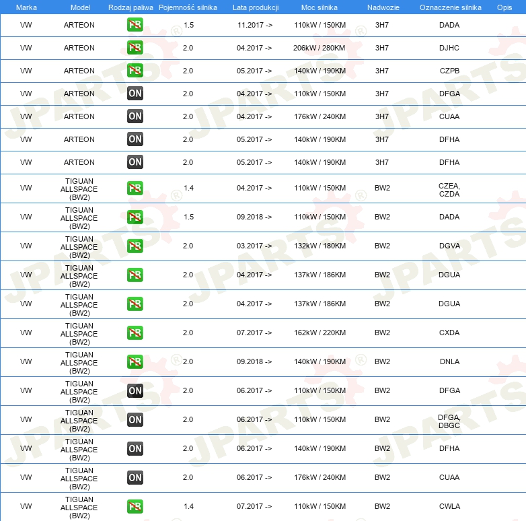Click the Moc silnika column header
Viewport: 526px width, 521px height.
click(x=320, y=7)
